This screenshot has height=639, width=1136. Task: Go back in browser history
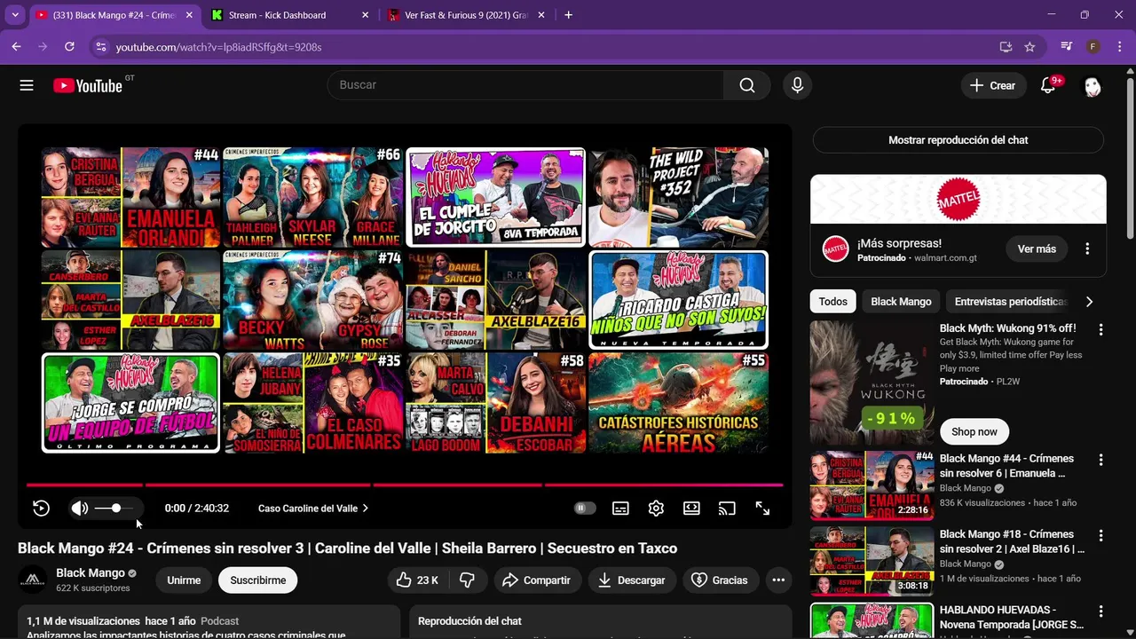(16, 47)
